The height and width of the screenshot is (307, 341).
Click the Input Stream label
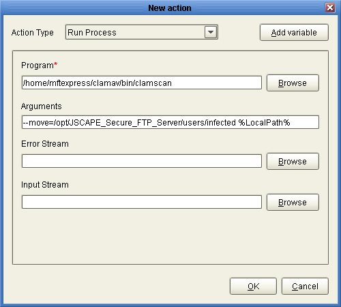click(45, 185)
